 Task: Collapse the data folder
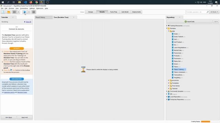pyautogui.click(x=169, y=31)
